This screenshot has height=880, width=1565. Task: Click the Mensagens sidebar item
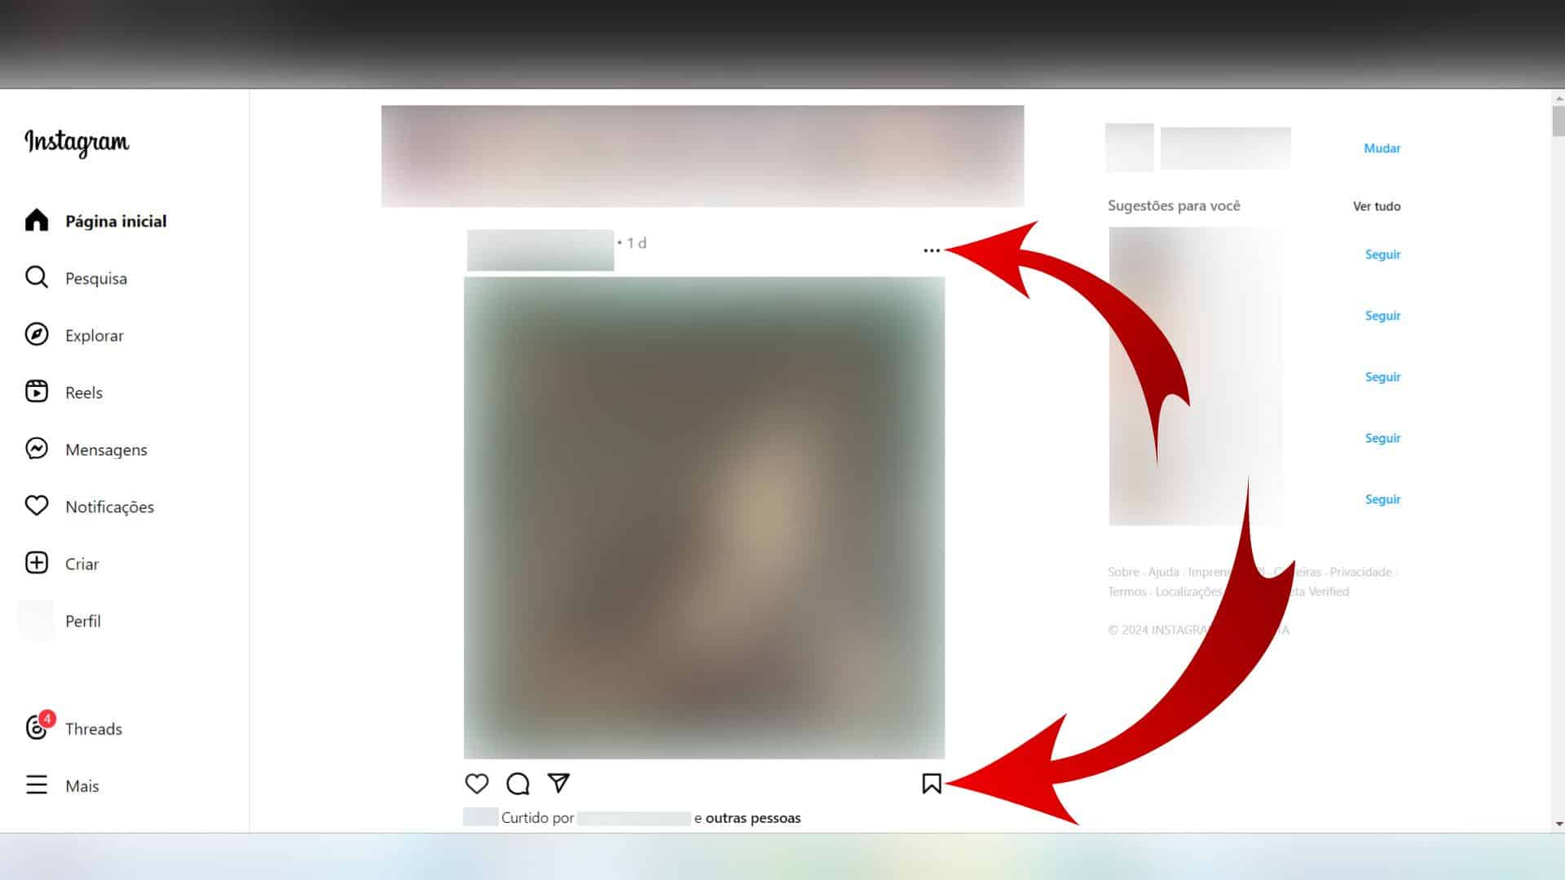105,449
